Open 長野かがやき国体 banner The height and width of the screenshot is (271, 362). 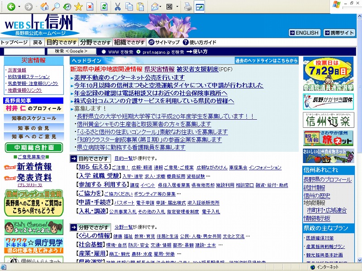(328, 101)
